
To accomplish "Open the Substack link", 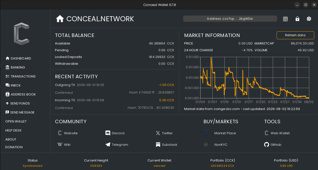I will (x=170, y=144).
